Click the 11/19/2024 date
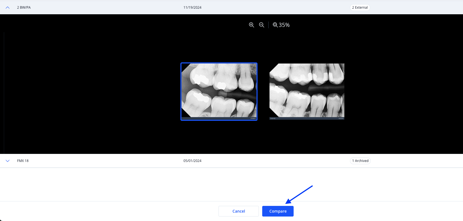Image resolution: width=463 pixels, height=221 pixels. click(192, 8)
